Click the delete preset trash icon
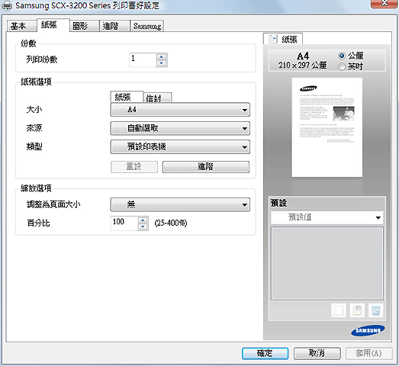Viewport: 399px width, 366px height. tap(375, 310)
